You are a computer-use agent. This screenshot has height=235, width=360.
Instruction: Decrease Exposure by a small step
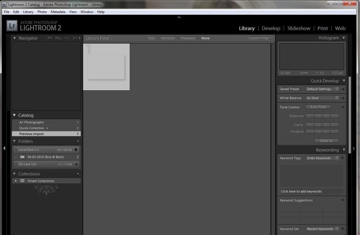(x=319, y=116)
